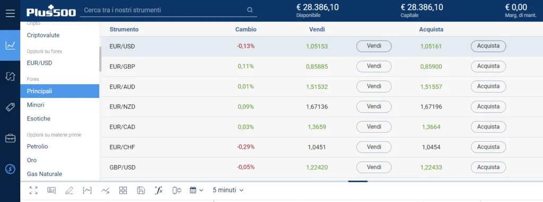Click the Capitale balance amount
Viewport: 543px width, 202px height.
[422, 7]
